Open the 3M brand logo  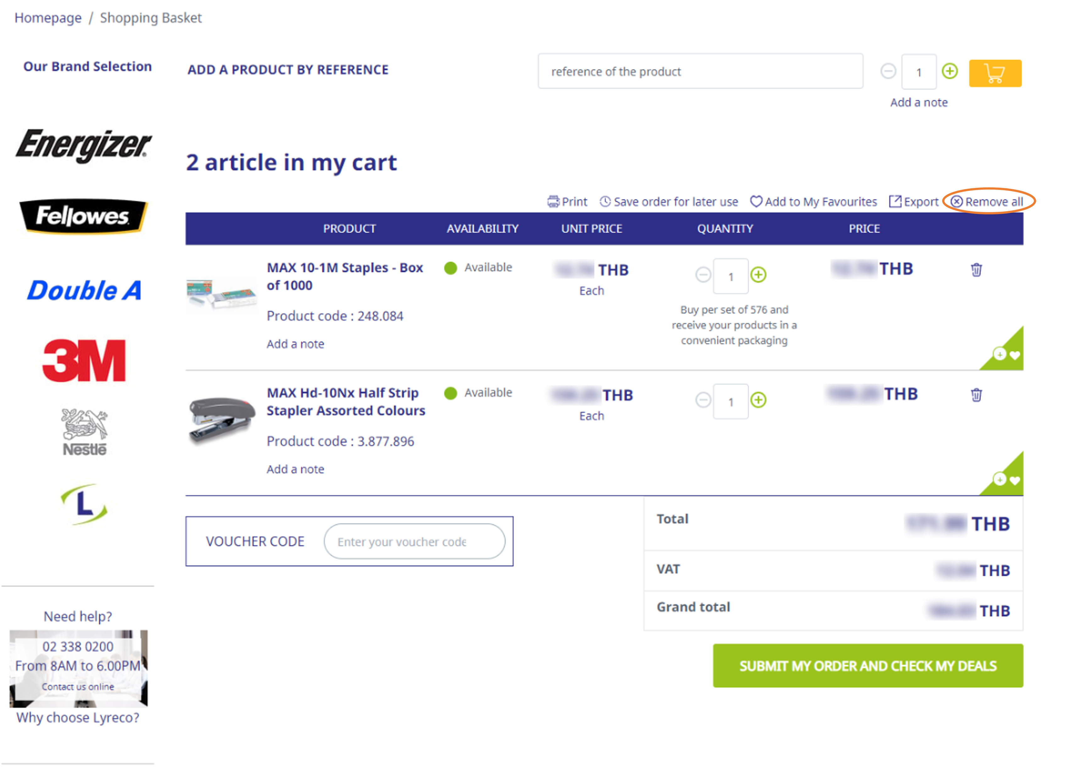(84, 361)
